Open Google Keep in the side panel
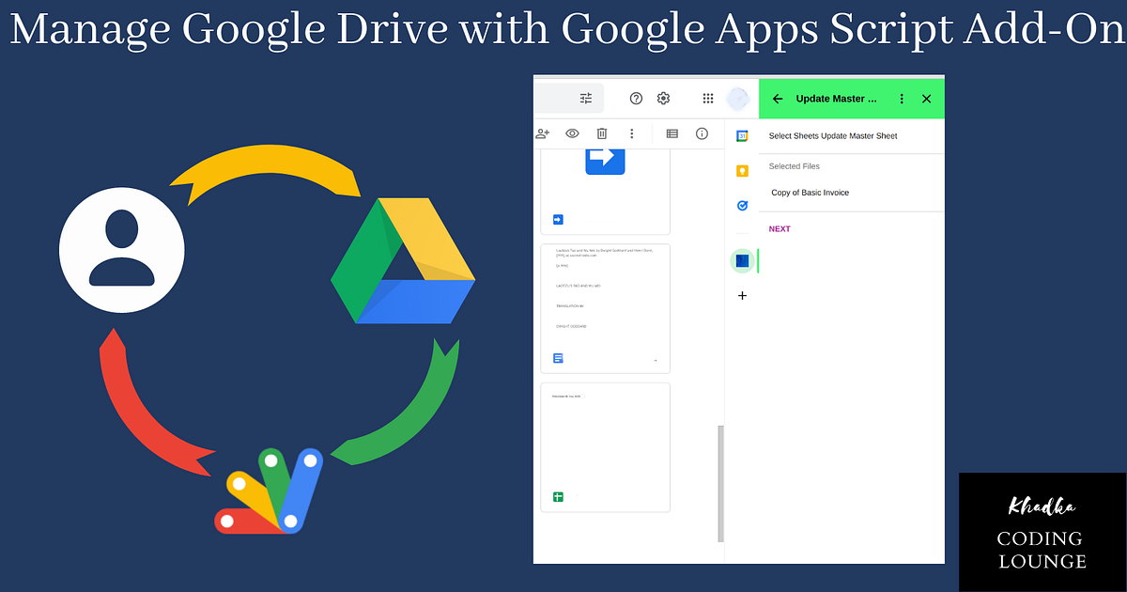Image resolution: width=1127 pixels, height=592 pixels. [742, 169]
